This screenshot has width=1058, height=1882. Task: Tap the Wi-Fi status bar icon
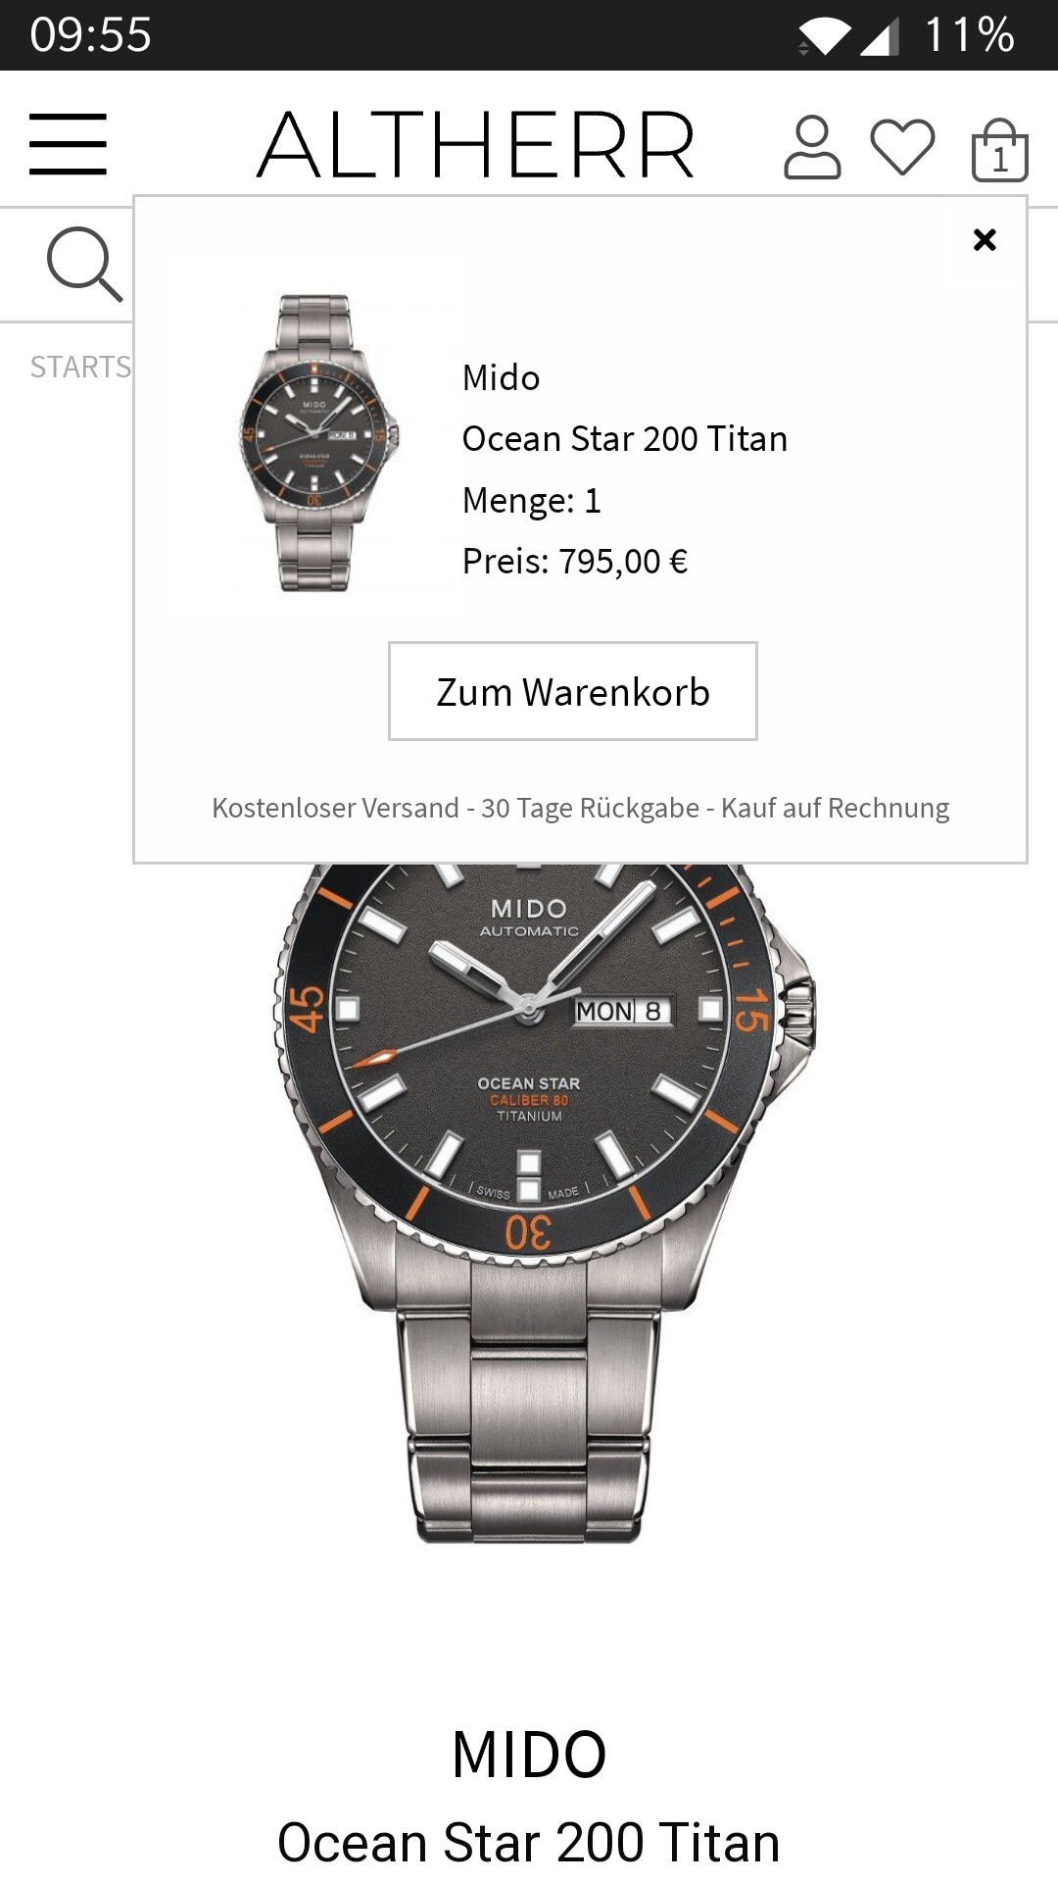point(825,35)
